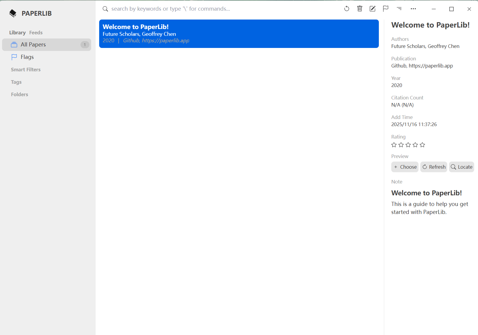Toggle the flag icon in top toolbar
This screenshot has height=335, width=478.
pos(385,9)
